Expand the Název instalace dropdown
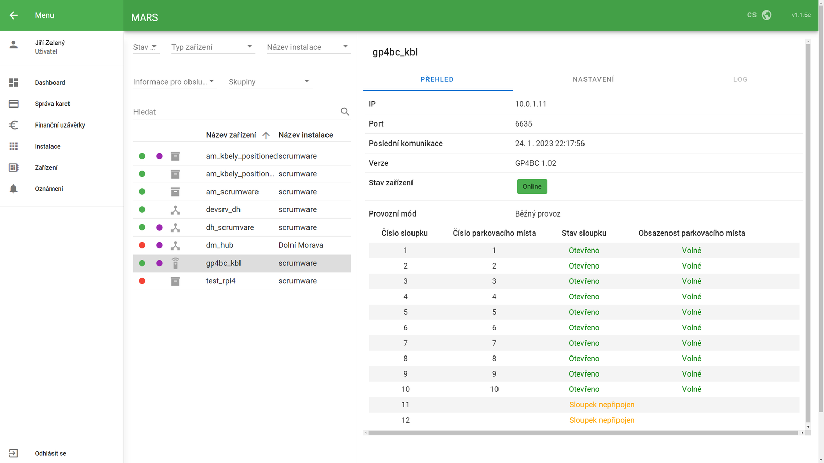This screenshot has width=824, height=463. click(308, 47)
